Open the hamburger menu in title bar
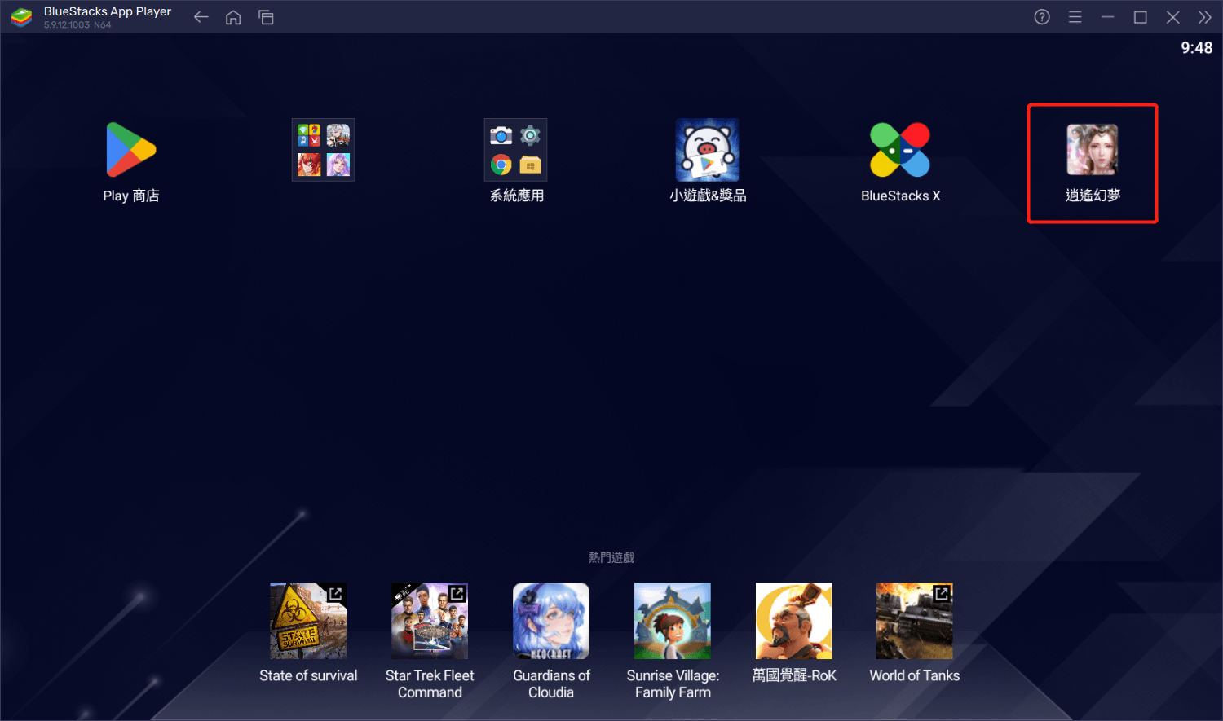1223x721 pixels. 1075,17
